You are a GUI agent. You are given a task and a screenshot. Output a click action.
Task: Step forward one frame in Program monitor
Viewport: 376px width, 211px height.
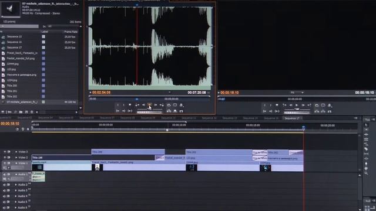303,105
